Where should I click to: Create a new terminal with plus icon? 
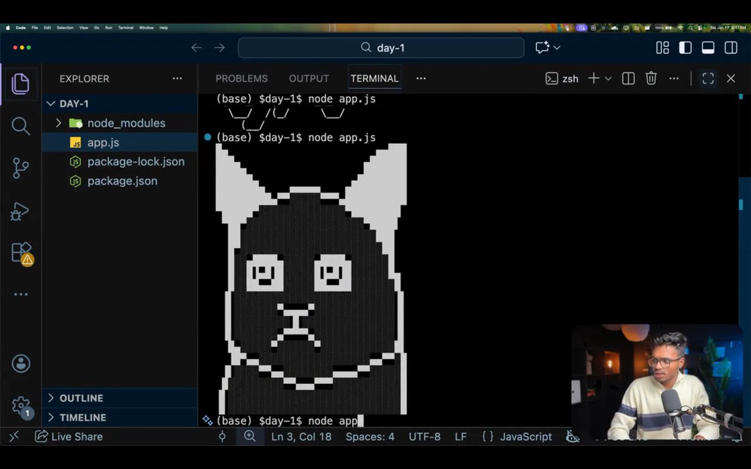[593, 79]
